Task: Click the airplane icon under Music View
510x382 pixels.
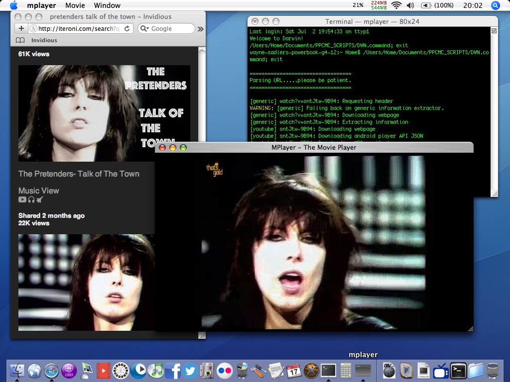Action: tap(40, 199)
